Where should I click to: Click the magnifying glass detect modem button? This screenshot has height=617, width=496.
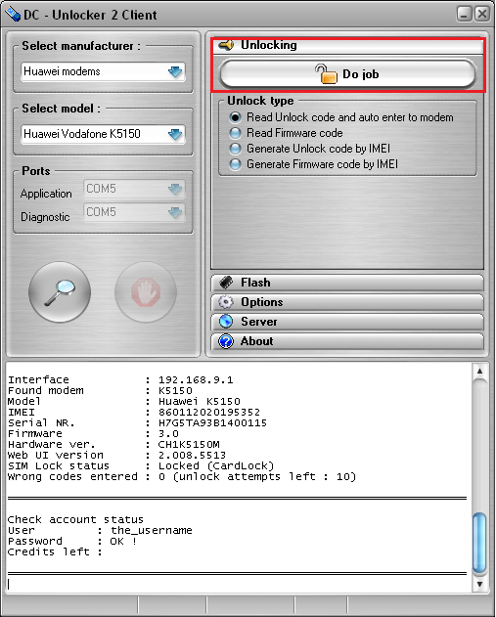click(60, 292)
